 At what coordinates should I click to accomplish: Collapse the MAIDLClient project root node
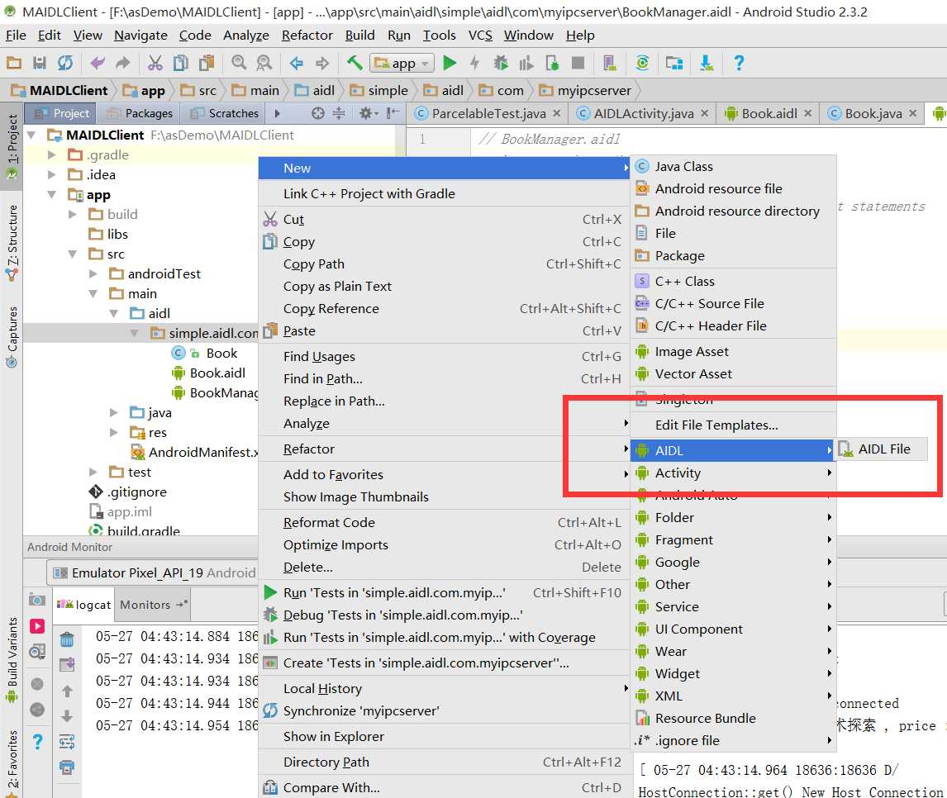(31, 135)
